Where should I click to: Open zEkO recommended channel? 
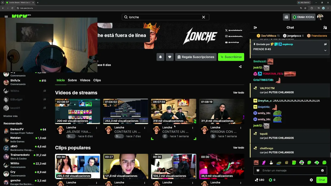[25, 148]
